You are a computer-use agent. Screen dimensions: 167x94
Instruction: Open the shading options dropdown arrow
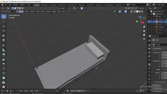pos(145,11)
